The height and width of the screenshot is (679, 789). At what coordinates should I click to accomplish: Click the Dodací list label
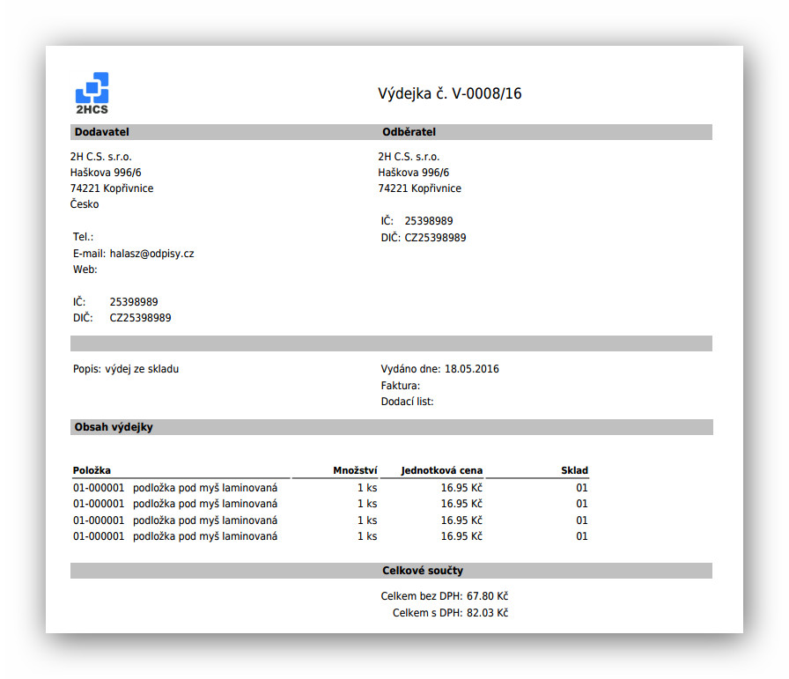pyautogui.click(x=408, y=402)
